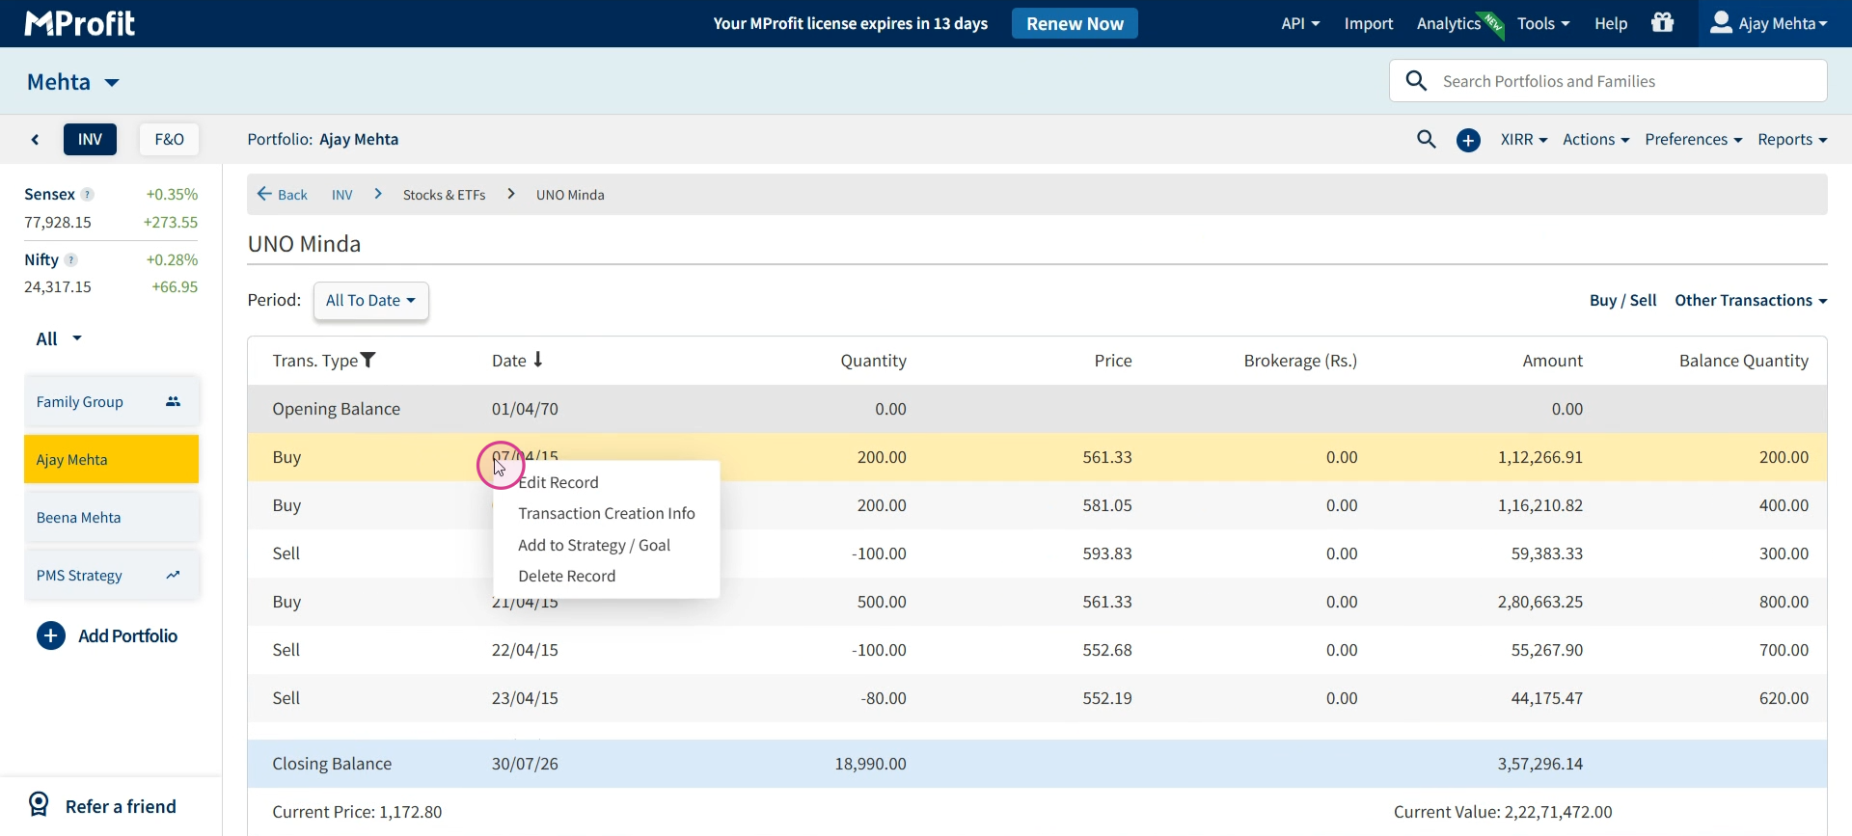The width and height of the screenshot is (1852, 836).
Task: Sort by Date arrow icon
Action: click(x=538, y=360)
